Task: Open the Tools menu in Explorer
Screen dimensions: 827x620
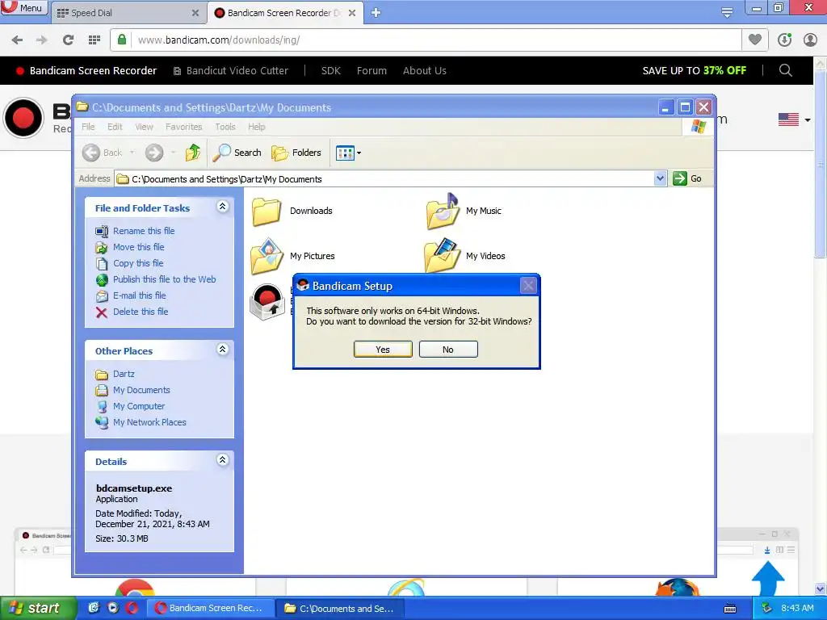Action: 225,127
